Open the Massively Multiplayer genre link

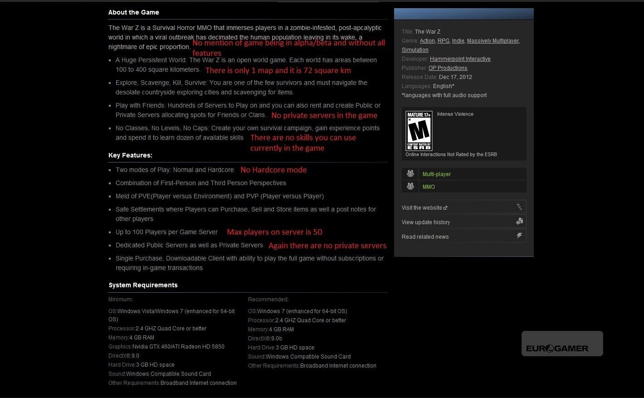click(493, 41)
